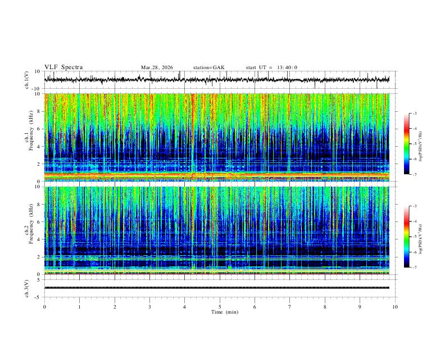The image size is (445, 344).
Task: Click time axis tick label "3"
Action: pyautogui.click(x=149, y=307)
